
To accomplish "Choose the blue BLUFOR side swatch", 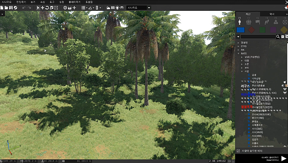I will tap(241, 30).
